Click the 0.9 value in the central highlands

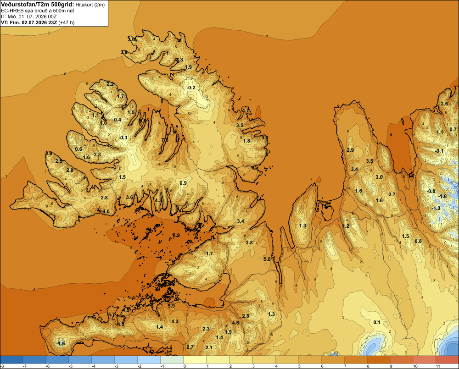(183, 183)
